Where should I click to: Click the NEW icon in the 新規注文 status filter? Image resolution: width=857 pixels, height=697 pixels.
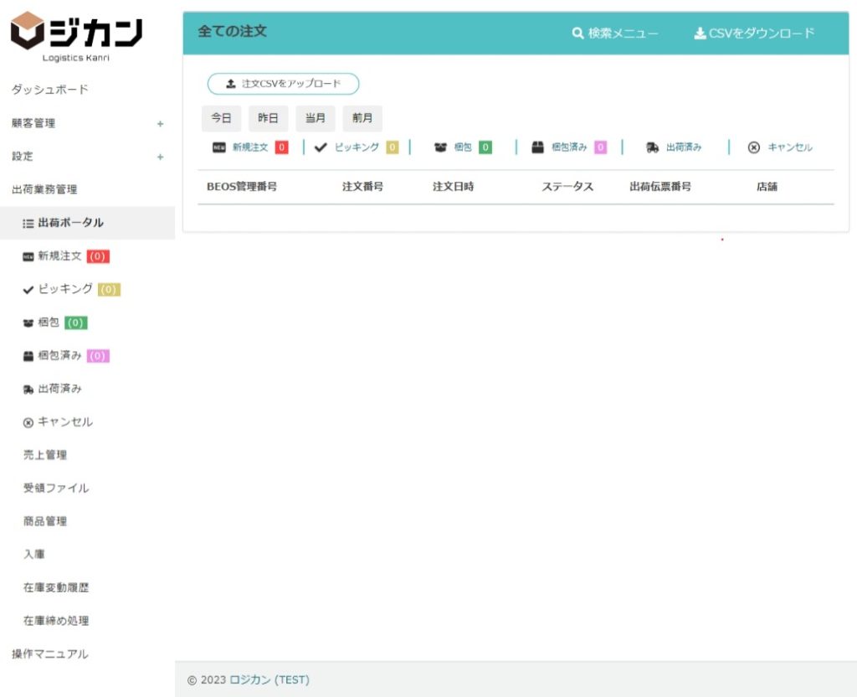point(219,147)
